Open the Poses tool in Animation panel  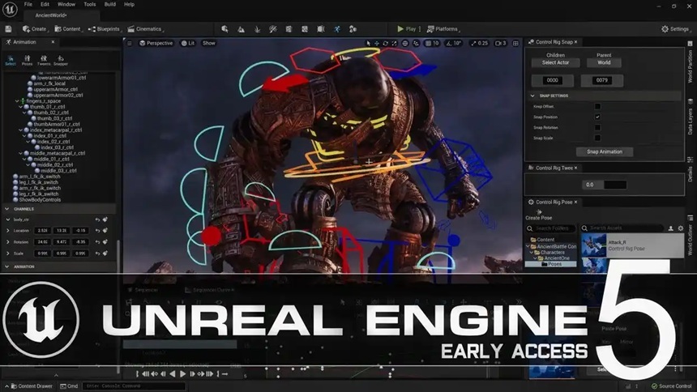click(27, 61)
